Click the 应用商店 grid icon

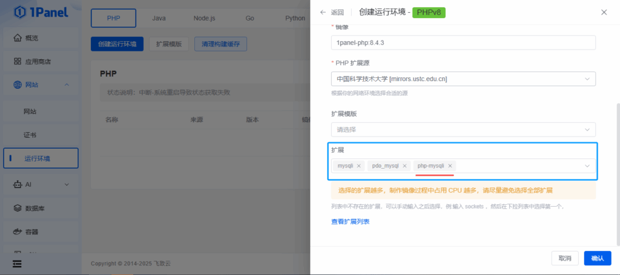18,62
